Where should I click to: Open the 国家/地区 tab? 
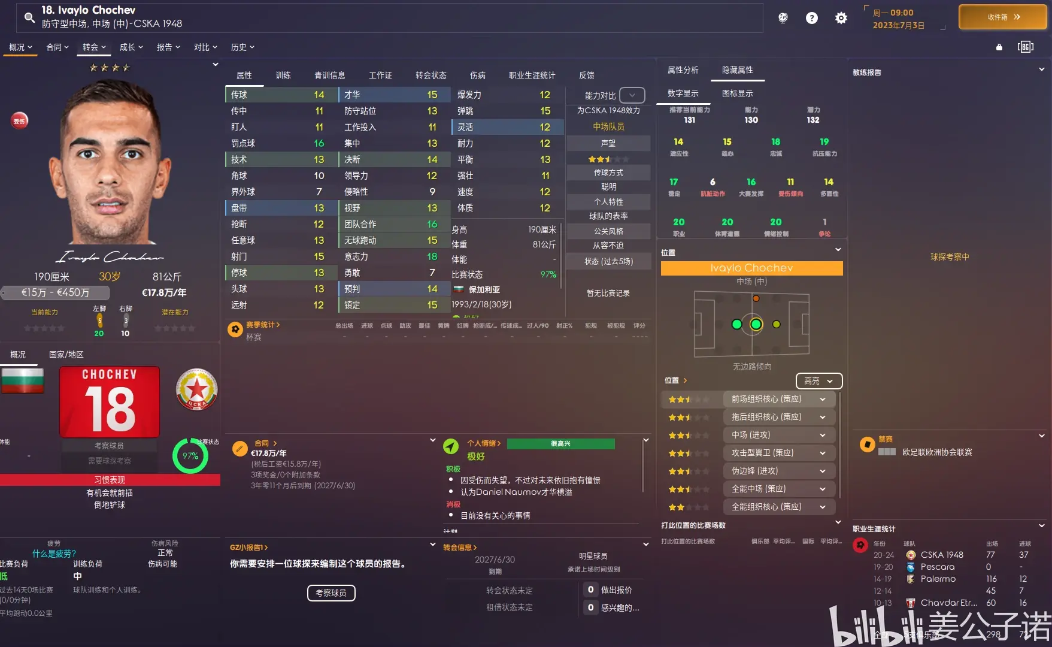[x=66, y=355]
